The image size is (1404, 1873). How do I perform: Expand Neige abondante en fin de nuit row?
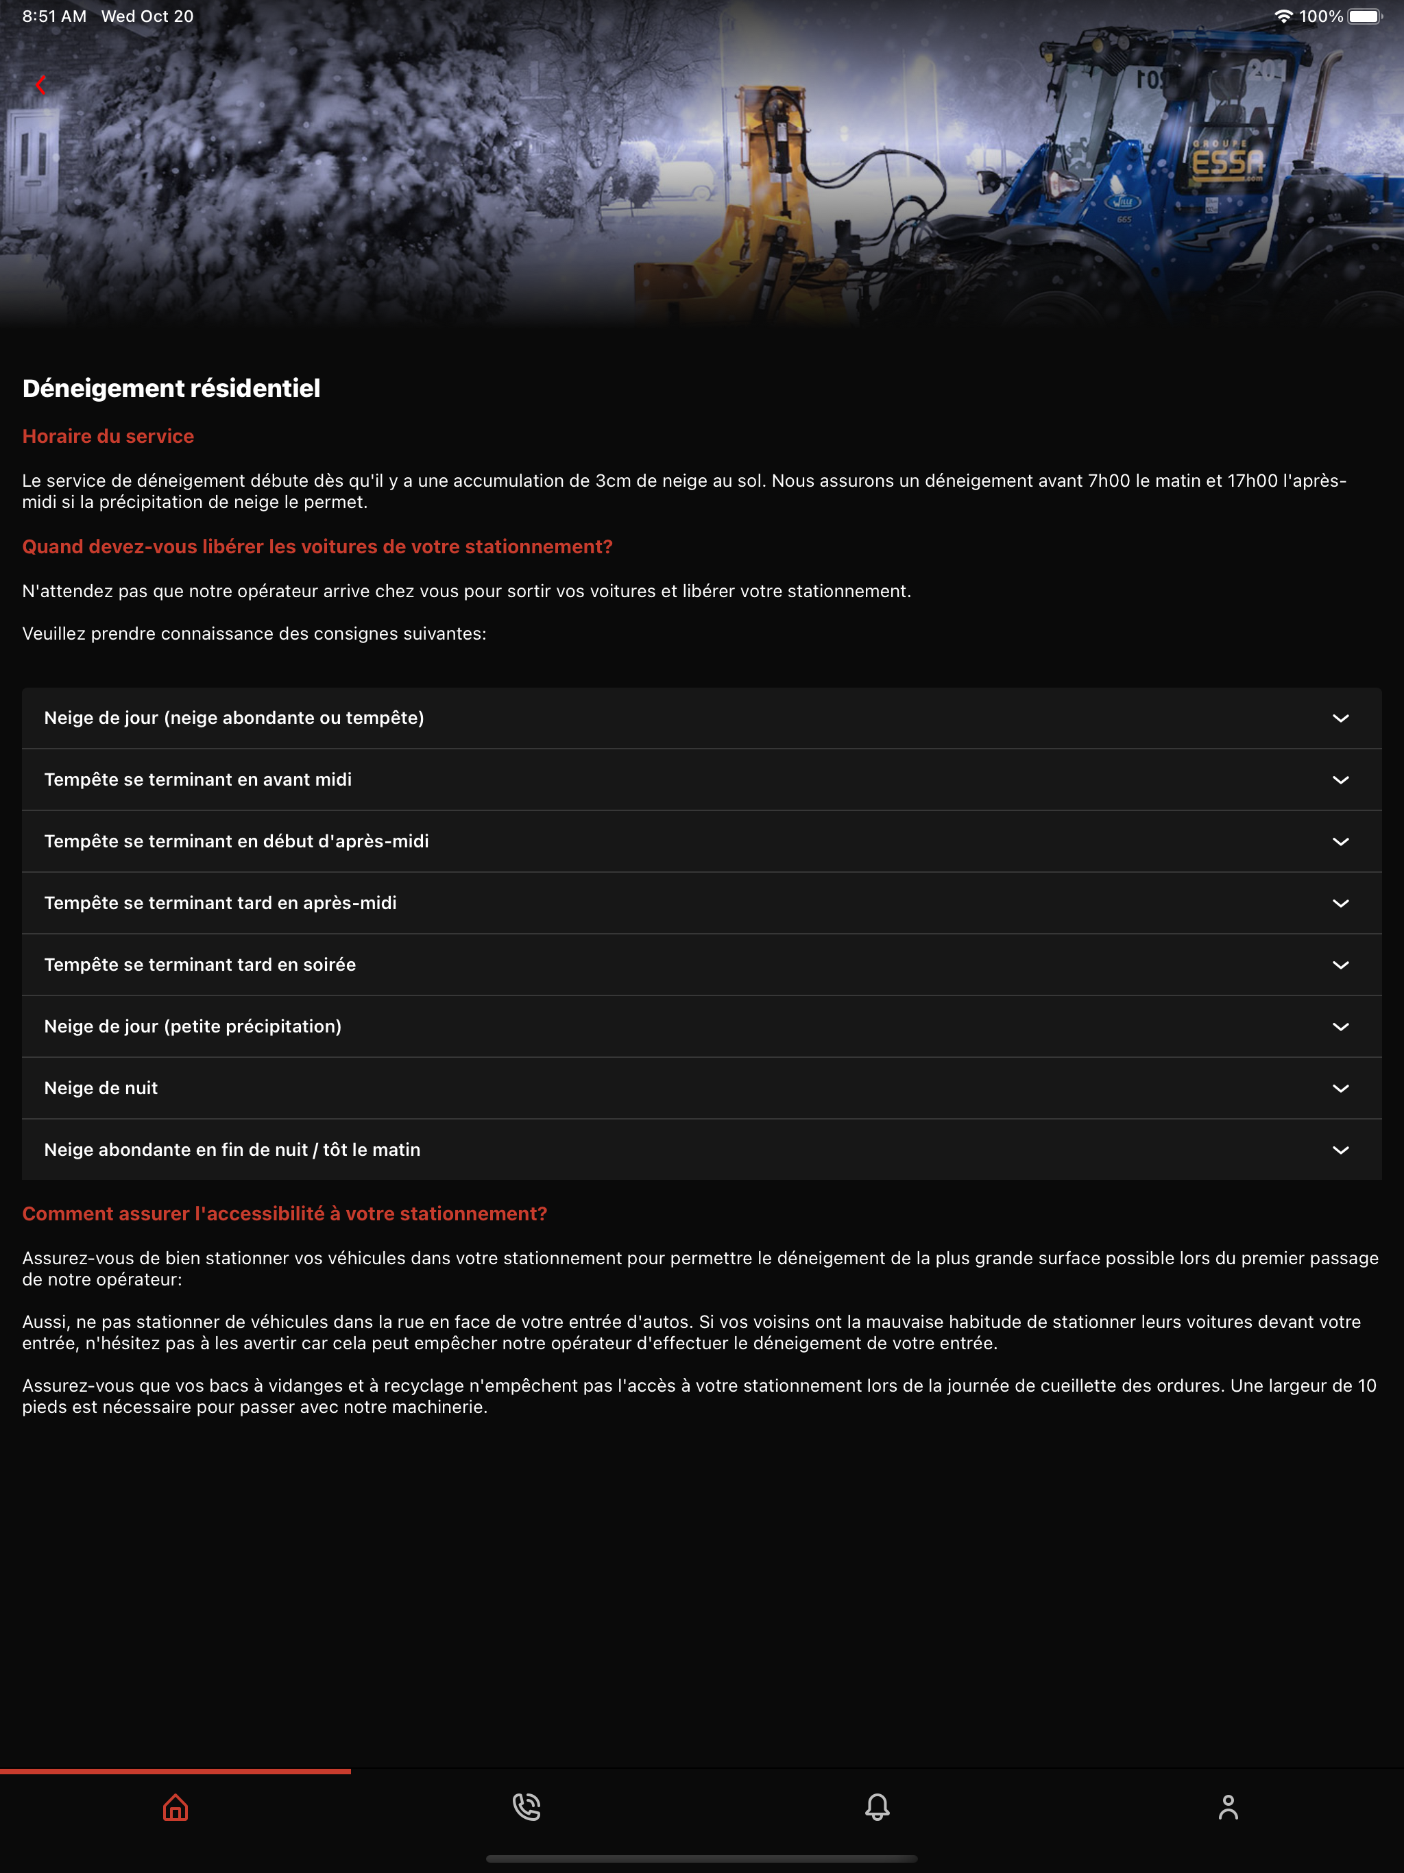(x=702, y=1150)
